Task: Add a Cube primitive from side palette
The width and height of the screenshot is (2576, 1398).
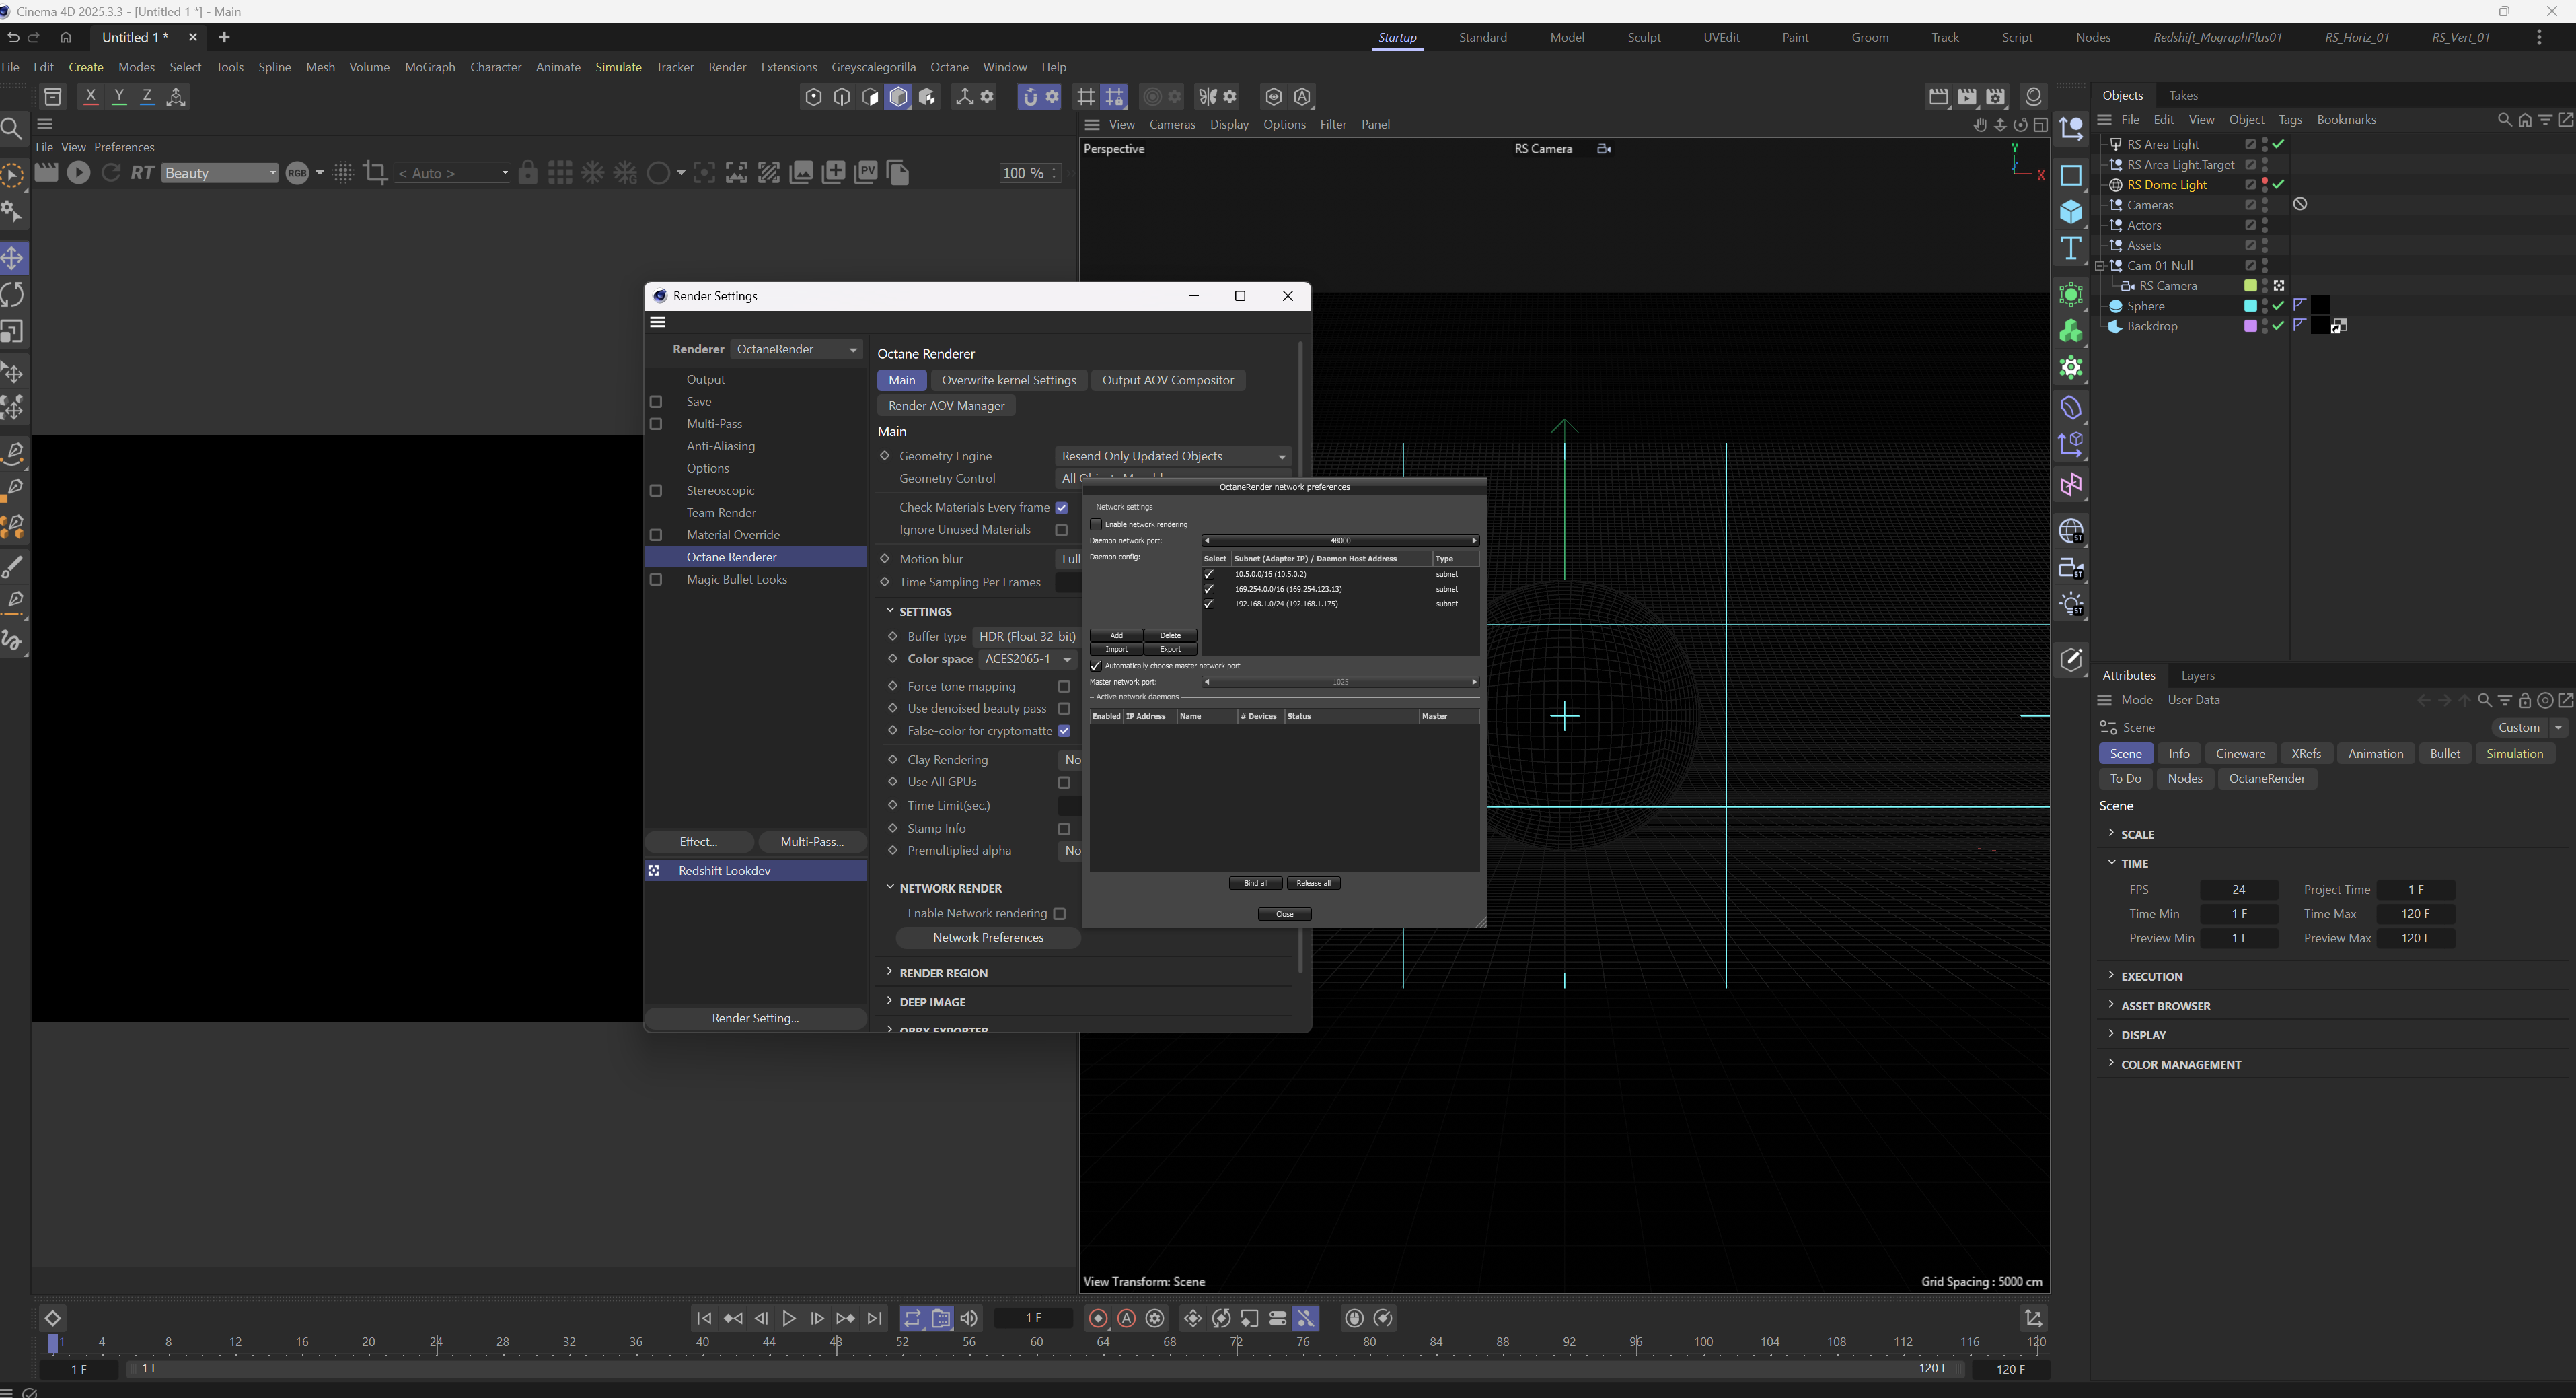Action: pyautogui.click(x=2071, y=212)
